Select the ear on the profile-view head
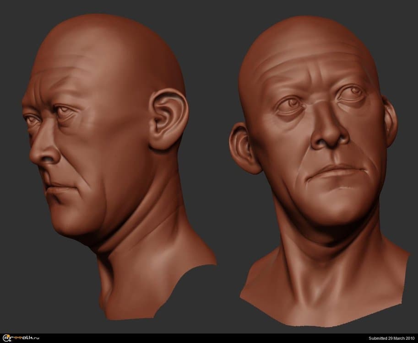This screenshot has width=418, height=343. click(167, 120)
